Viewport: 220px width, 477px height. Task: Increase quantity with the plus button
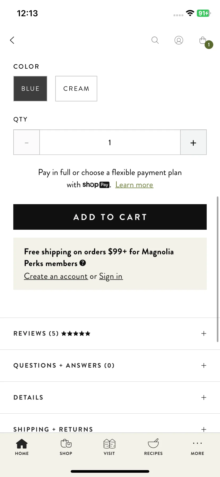click(x=193, y=142)
